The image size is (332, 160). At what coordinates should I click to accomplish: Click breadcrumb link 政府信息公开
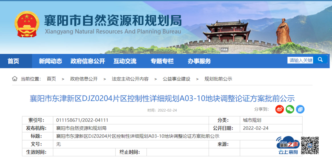pos(84,79)
